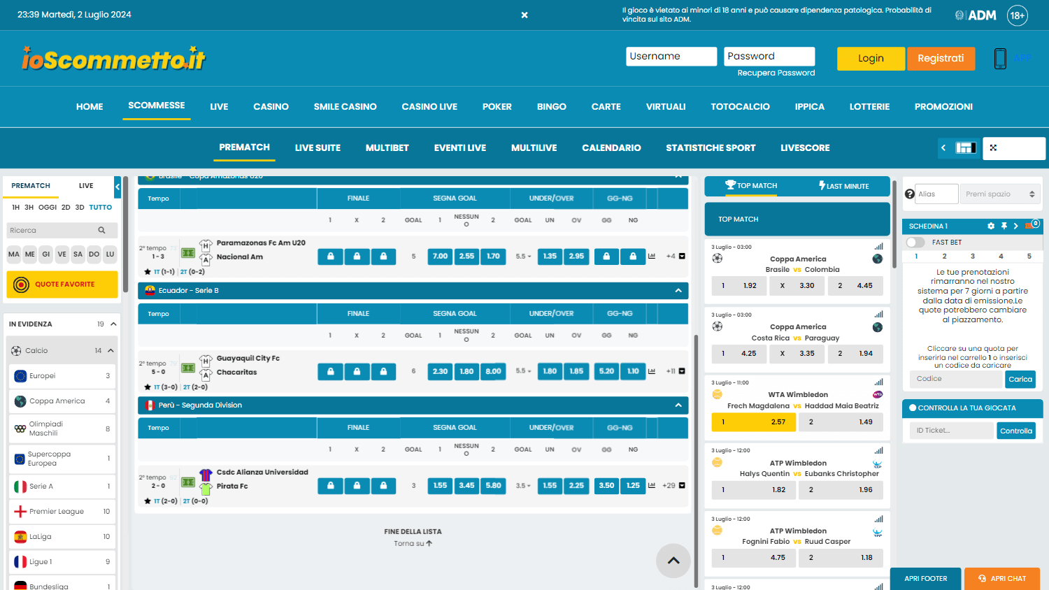Switch to the sidebar LIVE tab

point(86,186)
